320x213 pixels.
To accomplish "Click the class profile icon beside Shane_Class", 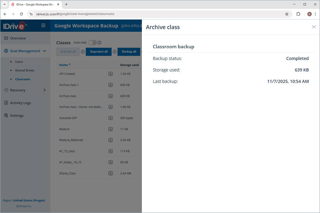I will tap(110, 173).
